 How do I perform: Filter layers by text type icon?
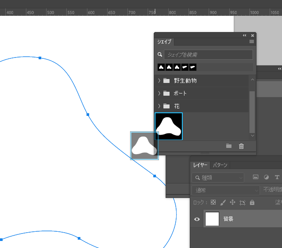click(277, 177)
